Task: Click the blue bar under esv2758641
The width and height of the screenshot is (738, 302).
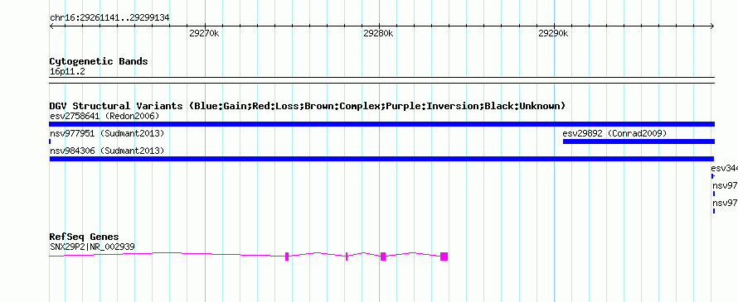Action: point(382,124)
